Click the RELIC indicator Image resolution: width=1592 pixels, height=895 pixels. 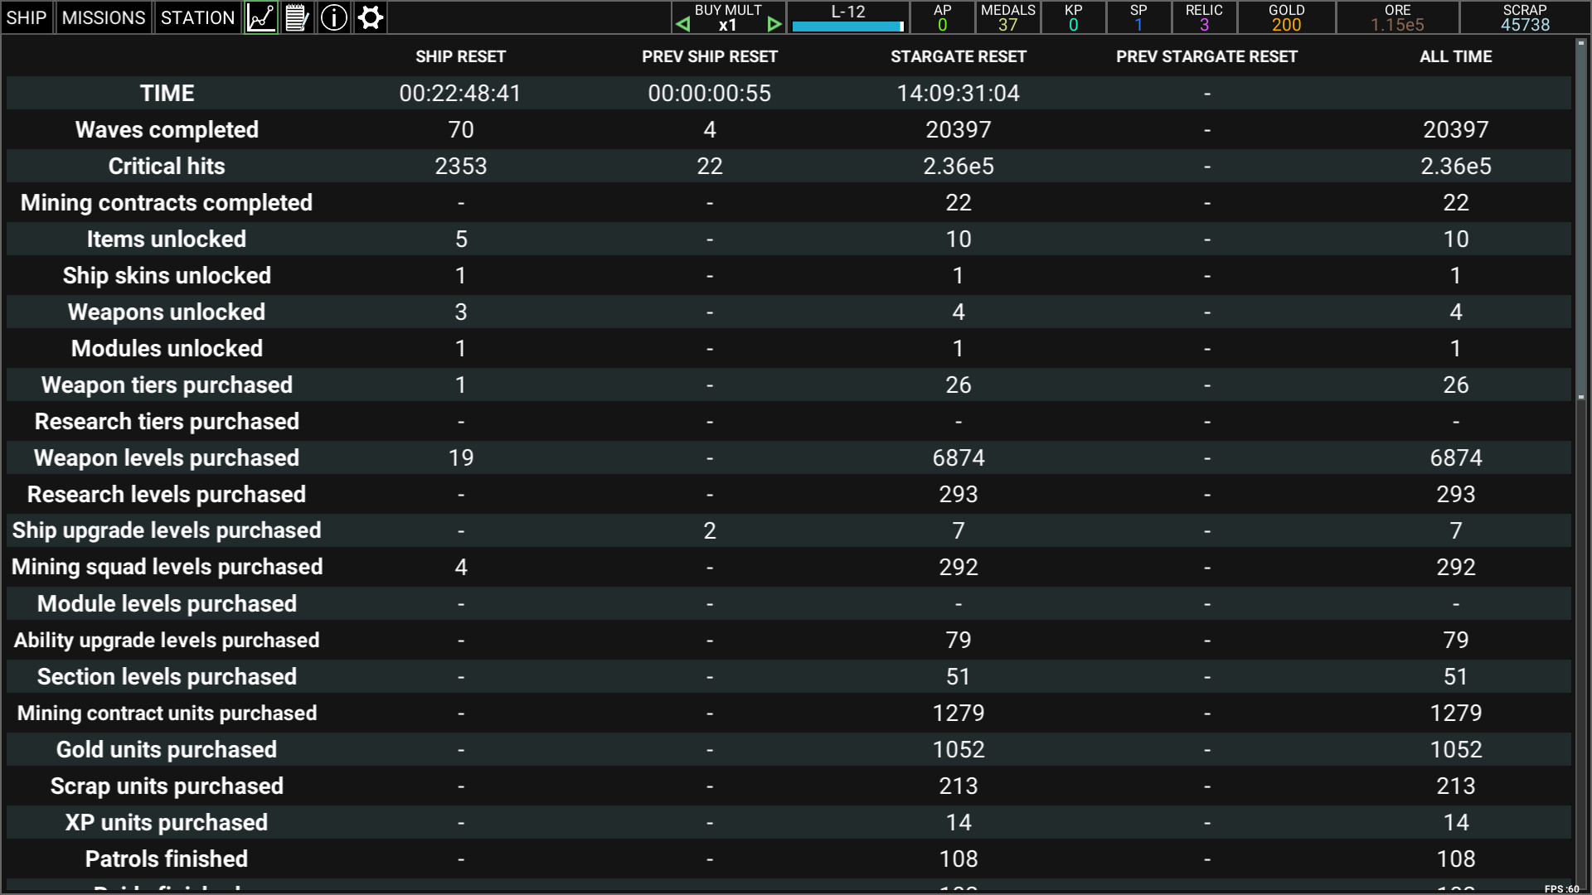pos(1204,17)
